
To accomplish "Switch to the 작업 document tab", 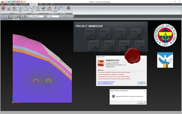I will (x=21, y=19).
